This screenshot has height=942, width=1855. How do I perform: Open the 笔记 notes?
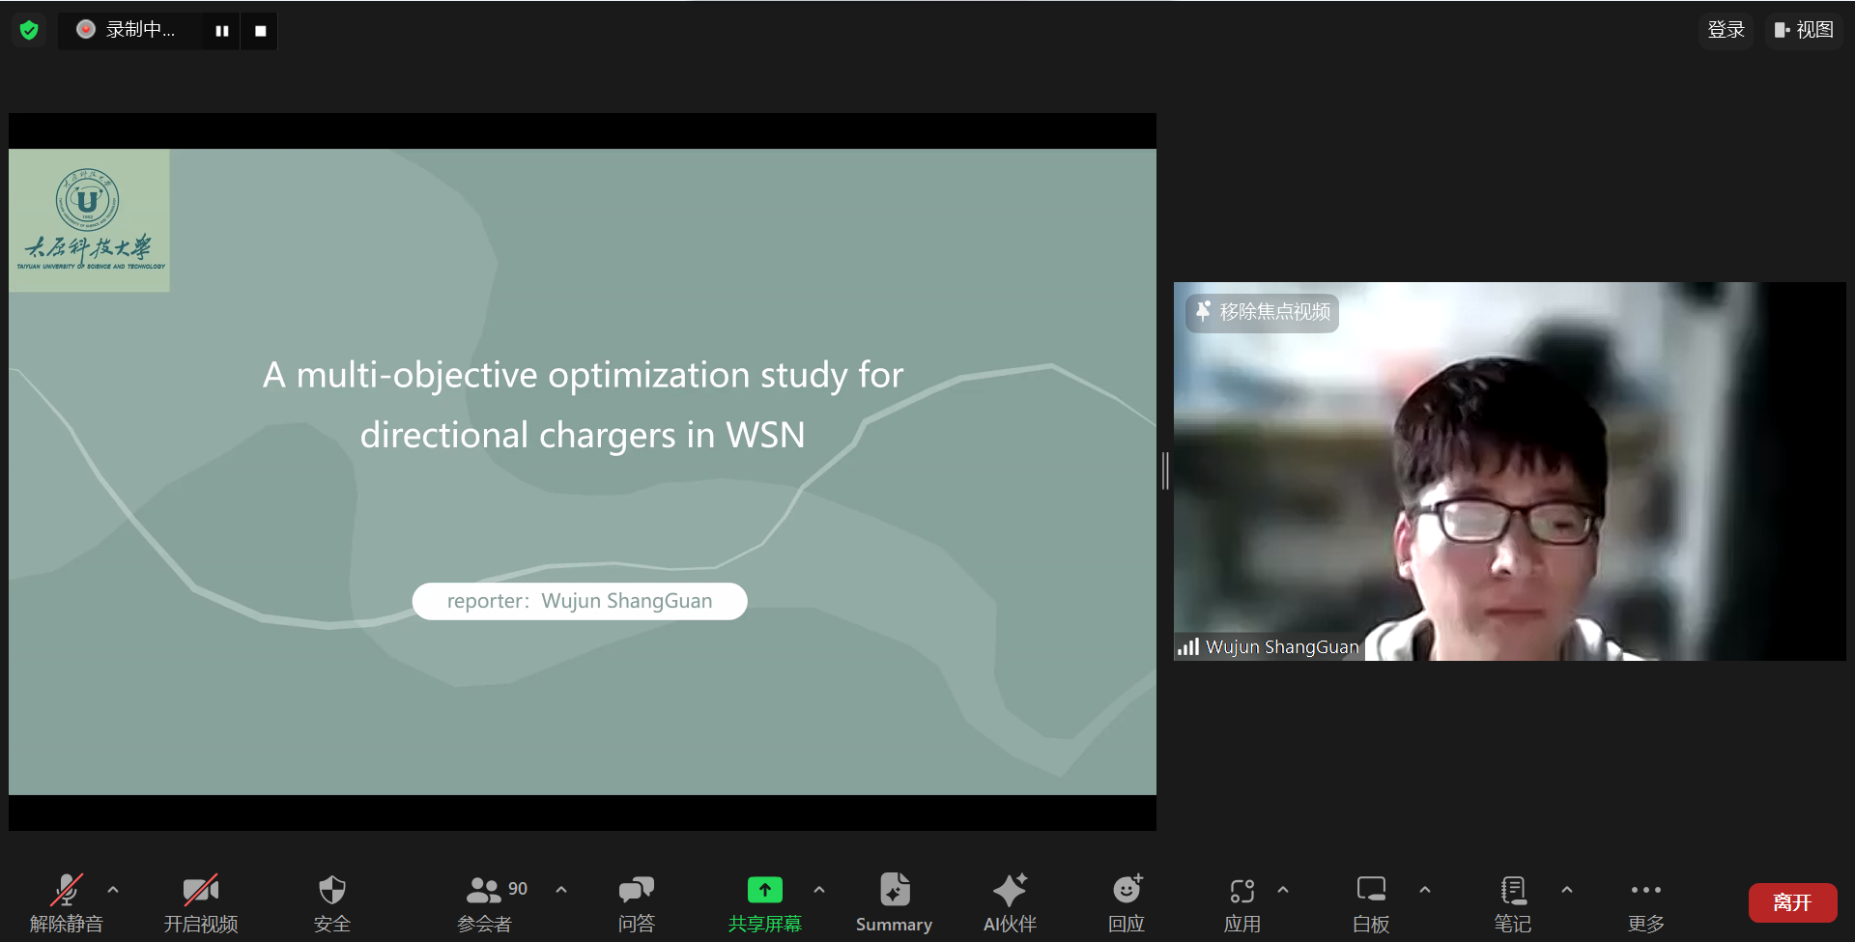point(1513,903)
